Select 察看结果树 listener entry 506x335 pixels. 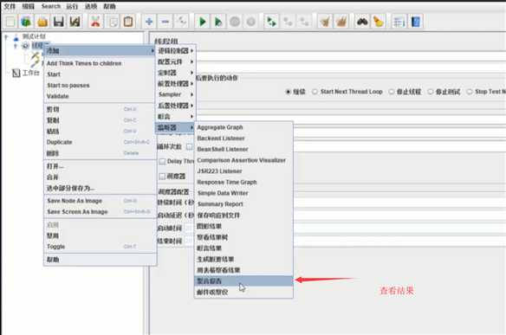243,237
